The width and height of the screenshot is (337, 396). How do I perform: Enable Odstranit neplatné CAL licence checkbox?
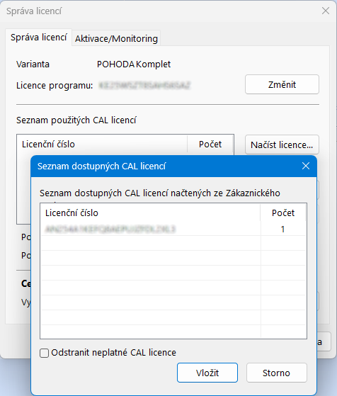pos(44,353)
